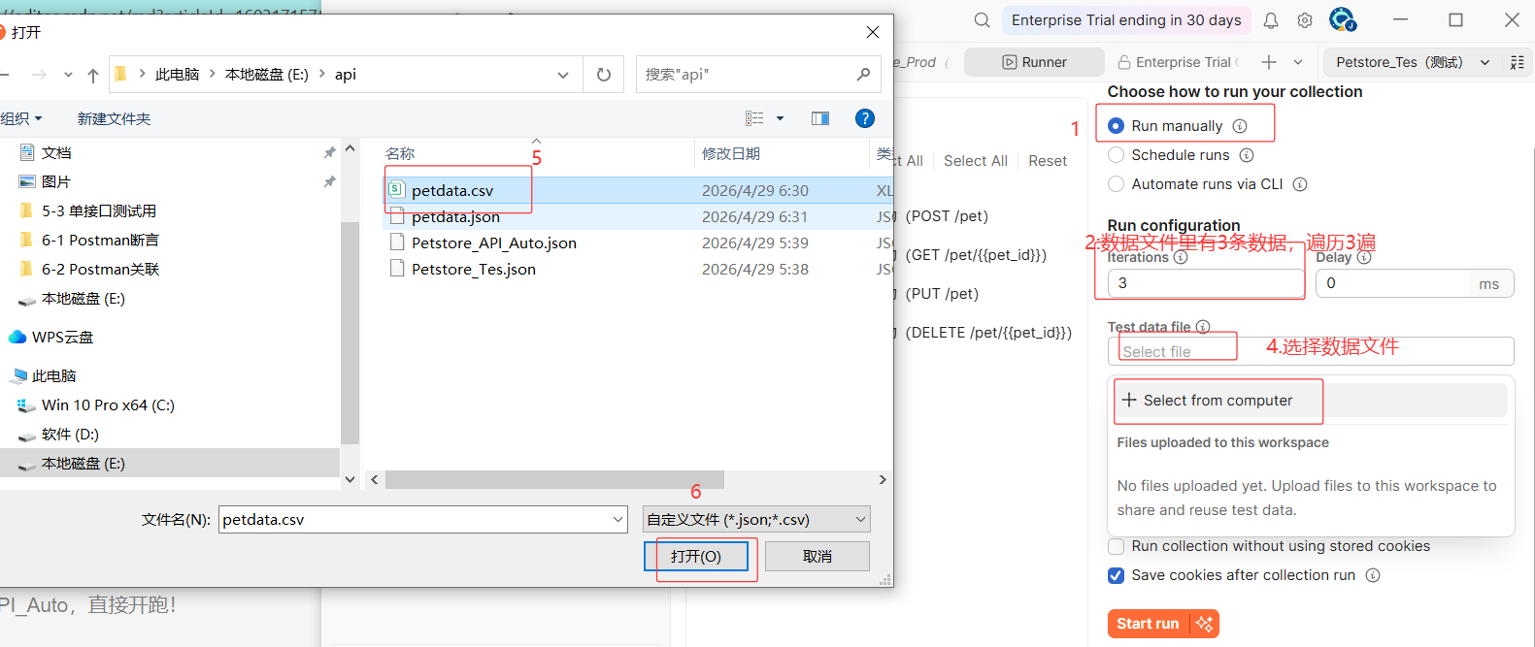
Task: Click the petdata.csv file icon
Action: point(396,189)
